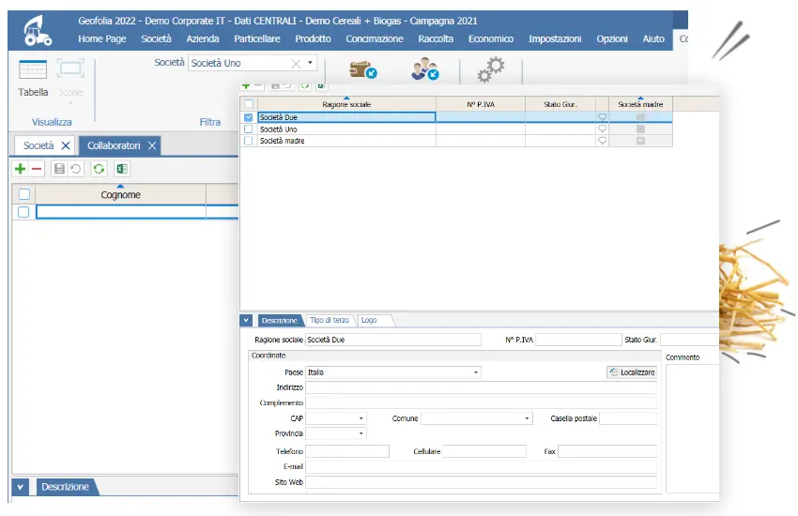Remove collaborator with red minus
Image resolution: width=798 pixels, height=516 pixels.
pyautogui.click(x=37, y=169)
